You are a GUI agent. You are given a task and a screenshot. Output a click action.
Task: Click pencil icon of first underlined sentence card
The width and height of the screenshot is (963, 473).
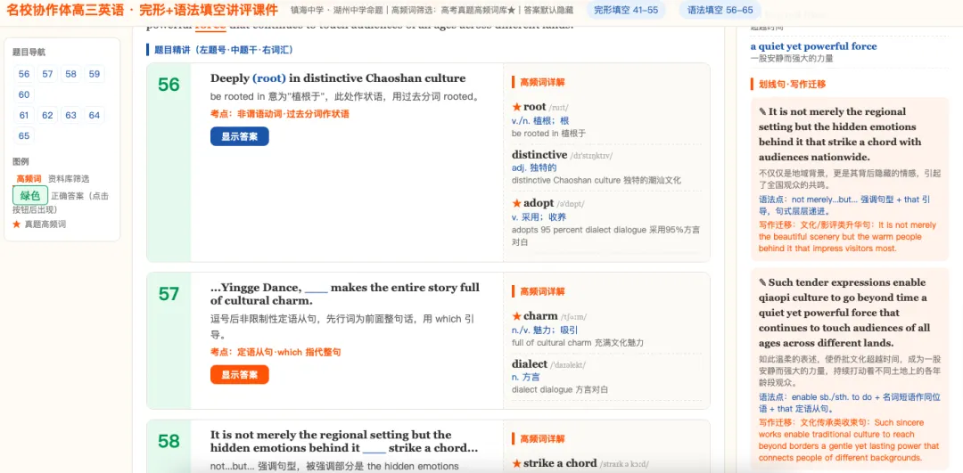pyautogui.click(x=762, y=112)
